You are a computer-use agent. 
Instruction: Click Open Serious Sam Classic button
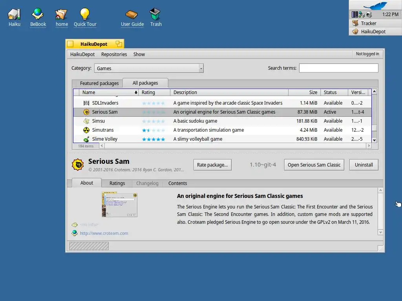click(x=314, y=165)
